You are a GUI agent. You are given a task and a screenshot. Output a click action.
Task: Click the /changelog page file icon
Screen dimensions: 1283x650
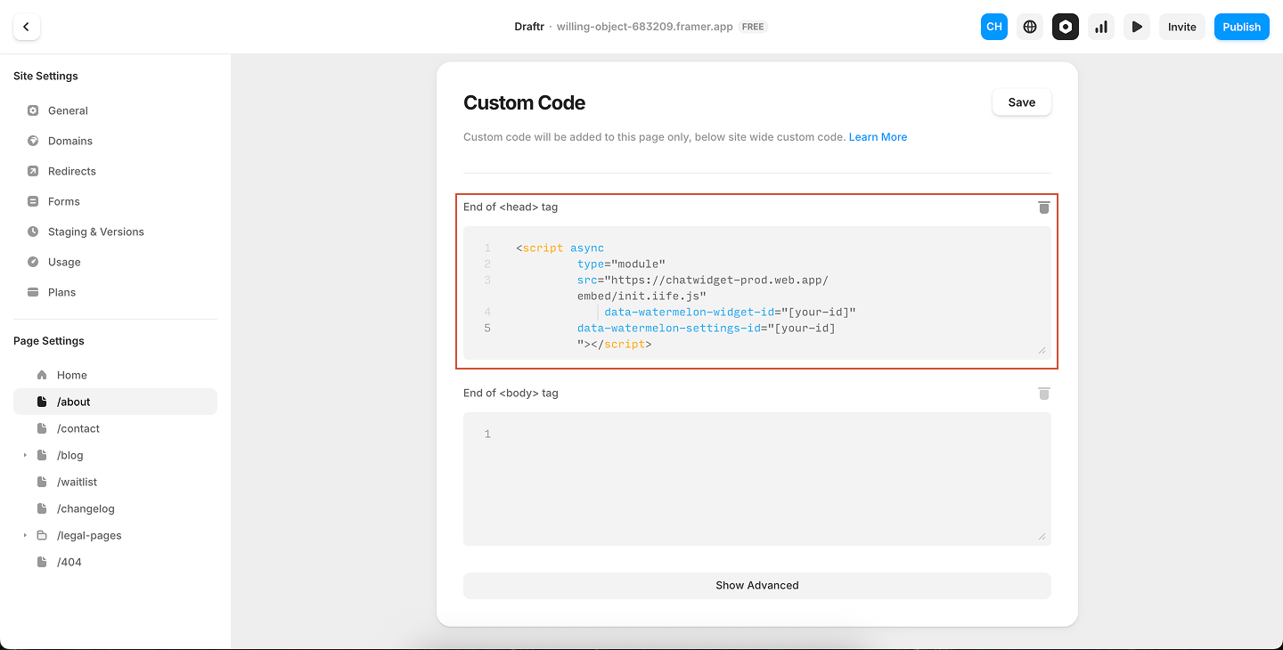42,508
